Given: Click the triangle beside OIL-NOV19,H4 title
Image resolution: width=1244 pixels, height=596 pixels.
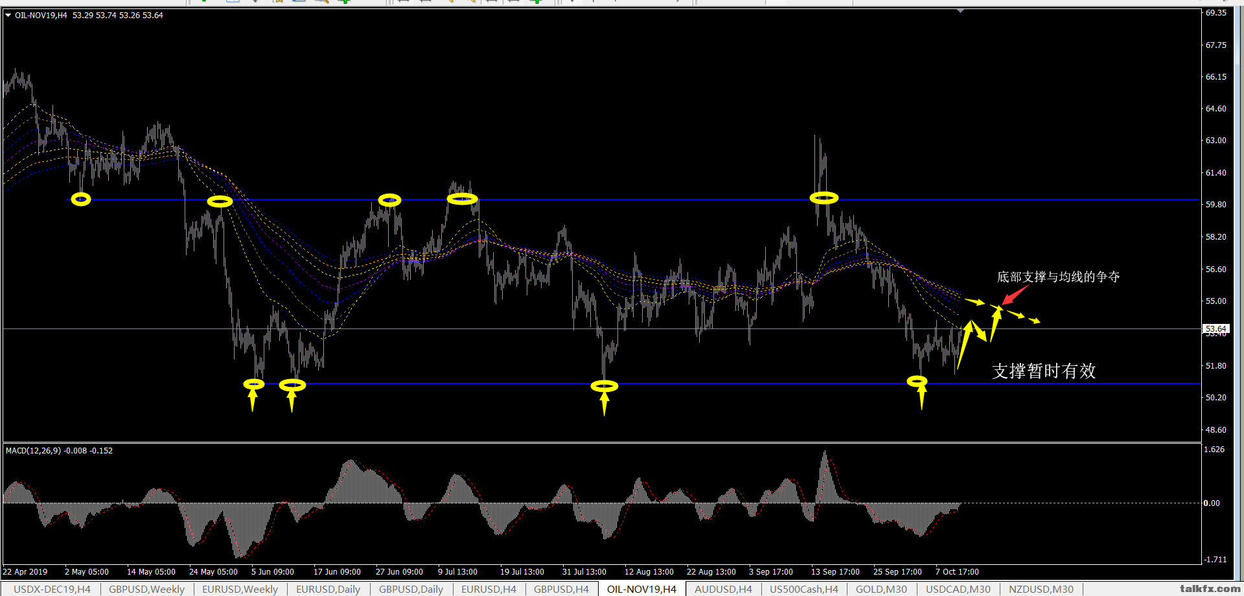Looking at the screenshot, I should point(8,15).
